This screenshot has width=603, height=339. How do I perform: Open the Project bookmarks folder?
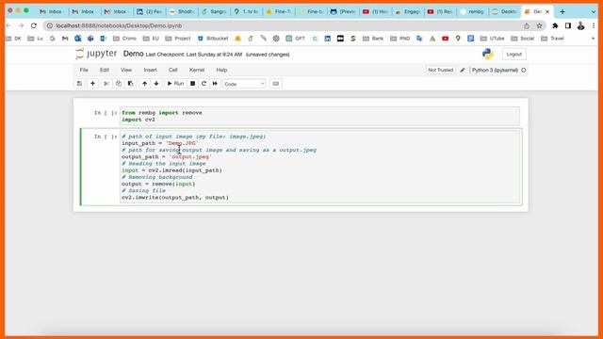[178, 39]
